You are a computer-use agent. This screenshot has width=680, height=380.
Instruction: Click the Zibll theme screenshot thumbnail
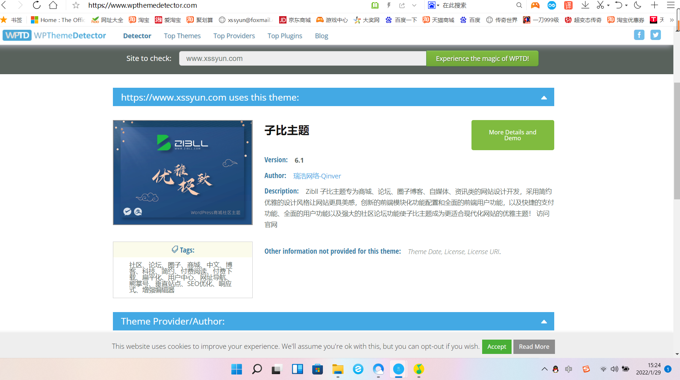click(183, 173)
